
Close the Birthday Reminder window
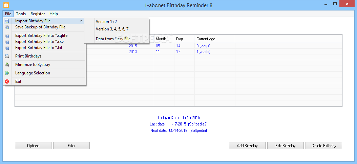[x=347, y=4]
